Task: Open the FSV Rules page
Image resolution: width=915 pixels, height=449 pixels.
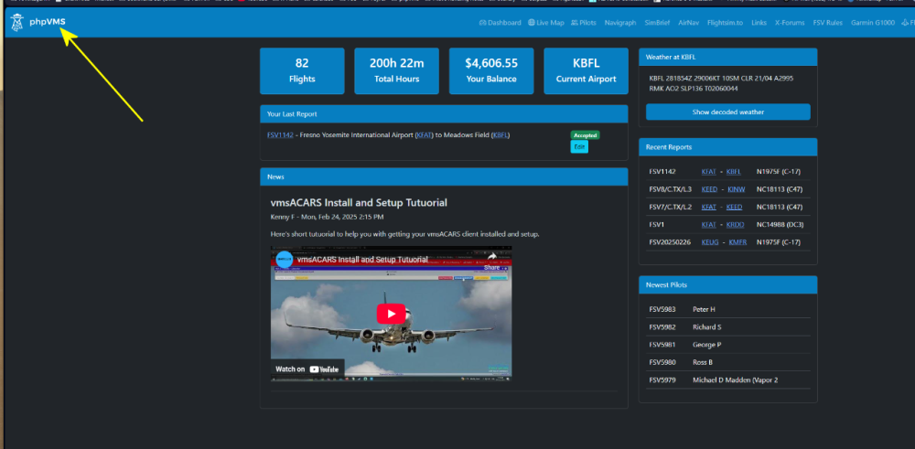Action: click(x=828, y=23)
